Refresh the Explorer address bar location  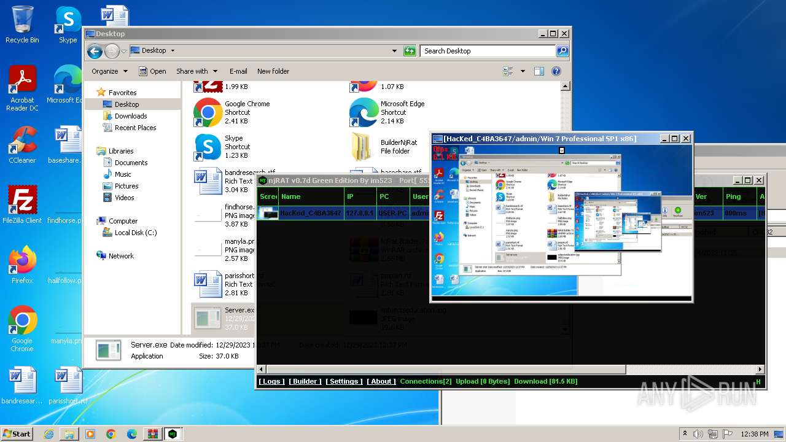coord(410,51)
